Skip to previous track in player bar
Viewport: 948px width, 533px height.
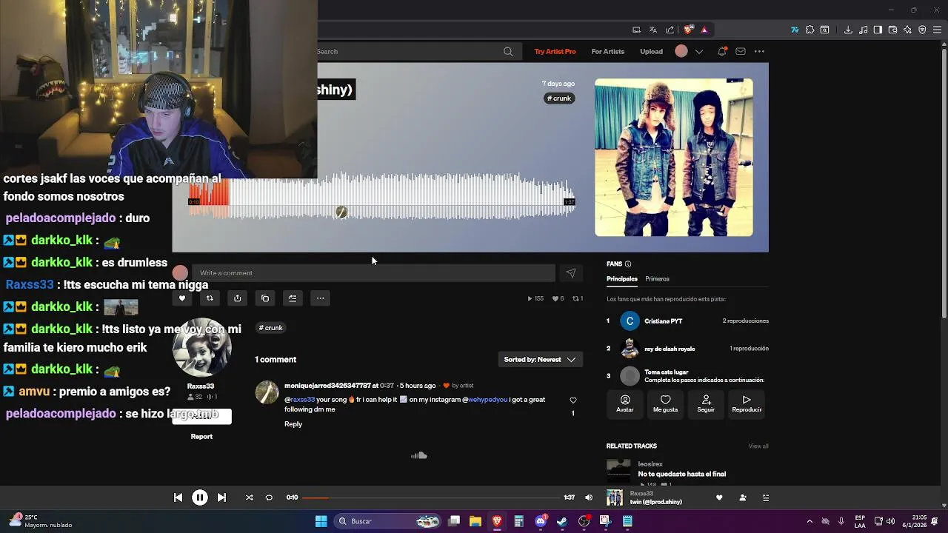click(x=178, y=497)
